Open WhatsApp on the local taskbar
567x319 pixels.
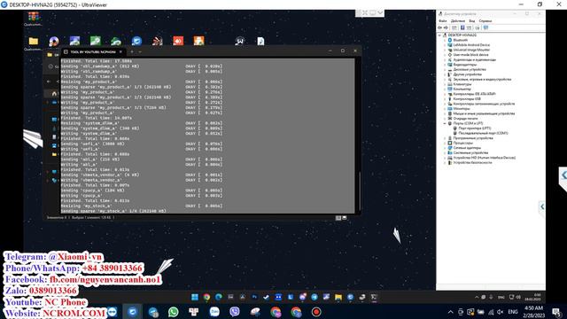pyautogui.click(x=174, y=312)
